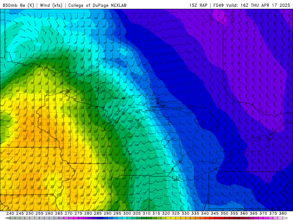Click the 270 value on color scale
This screenshot has width=293, height=220.
(68, 213)
